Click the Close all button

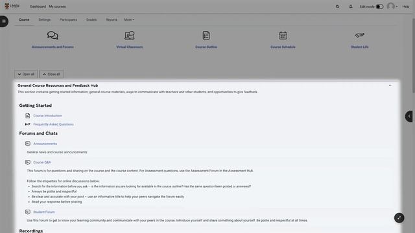coord(51,74)
